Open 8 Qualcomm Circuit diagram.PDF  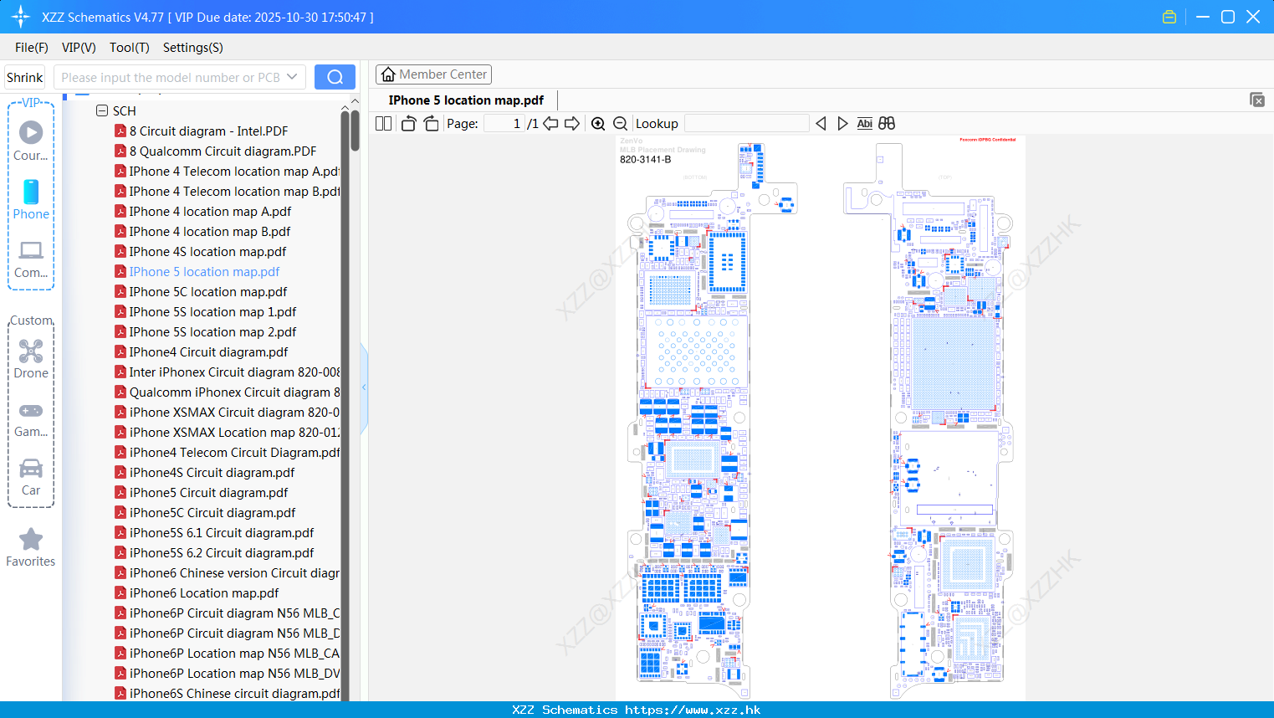point(223,151)
